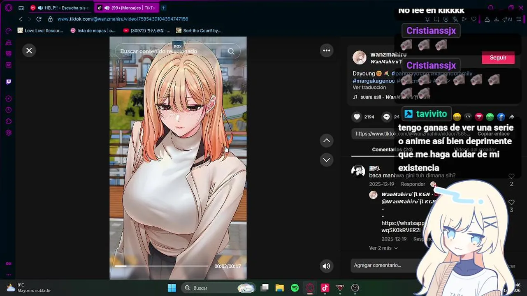527x296 pixels.
Task: Open Twitch in the Opera sidebar
Action: pos(9,82)
